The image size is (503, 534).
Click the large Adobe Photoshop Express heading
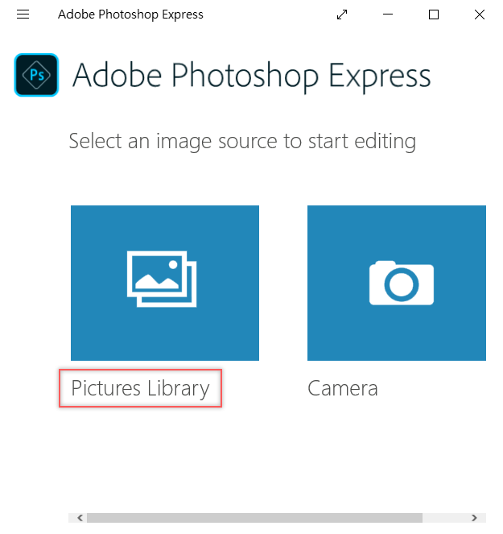click(251, 76)
